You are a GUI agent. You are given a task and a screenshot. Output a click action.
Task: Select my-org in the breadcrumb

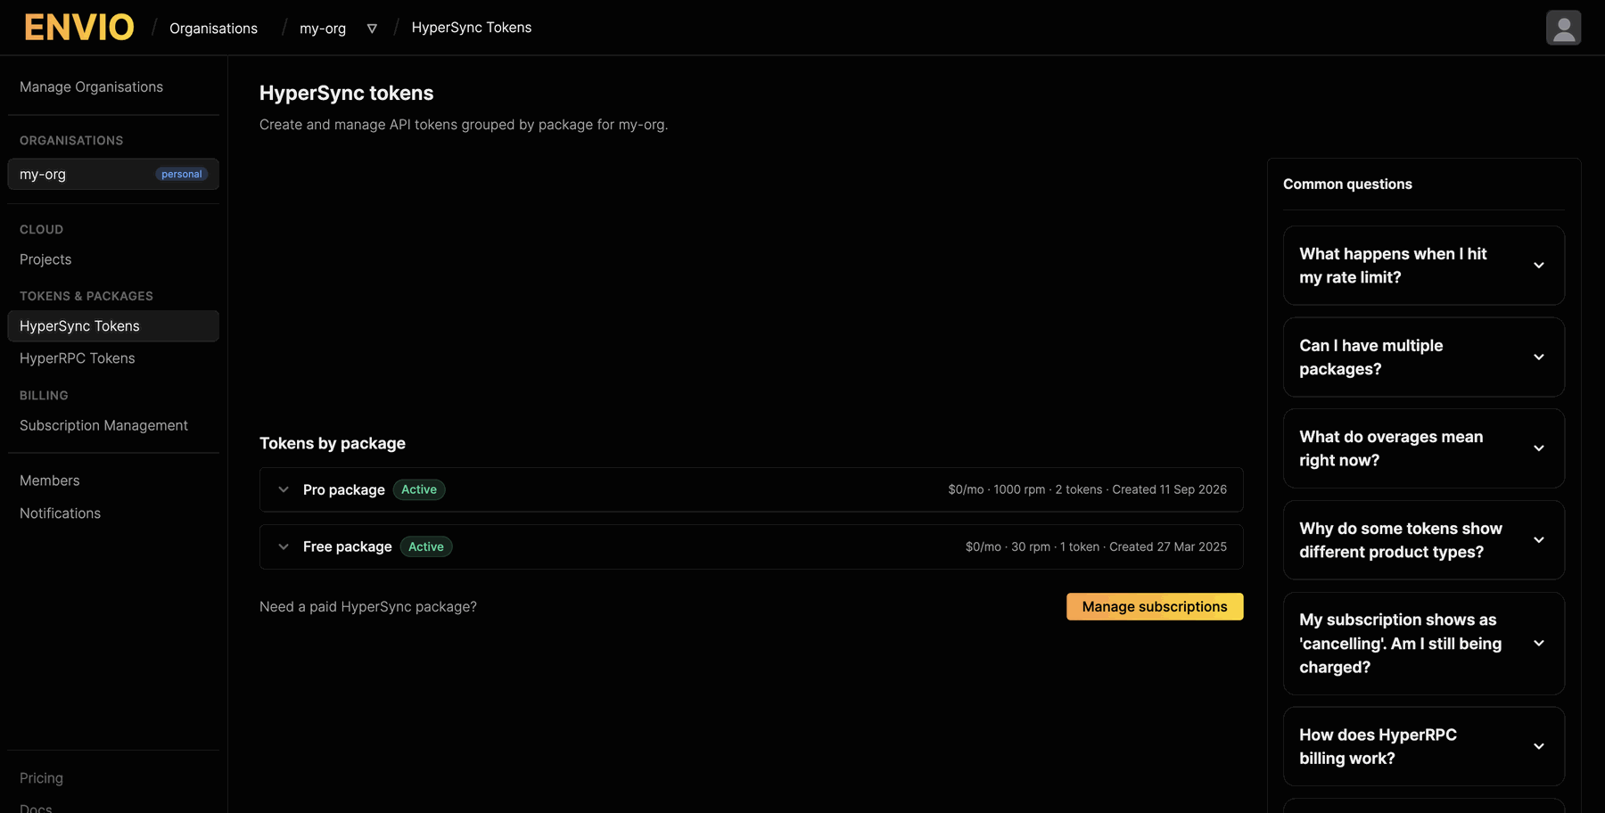coord(323,29)
